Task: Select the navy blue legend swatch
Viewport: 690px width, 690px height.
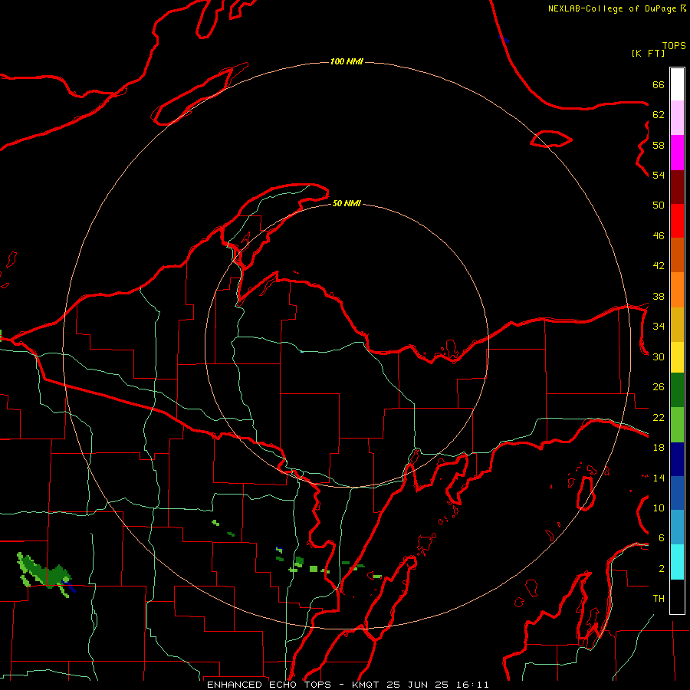Action: coord(677,459)
